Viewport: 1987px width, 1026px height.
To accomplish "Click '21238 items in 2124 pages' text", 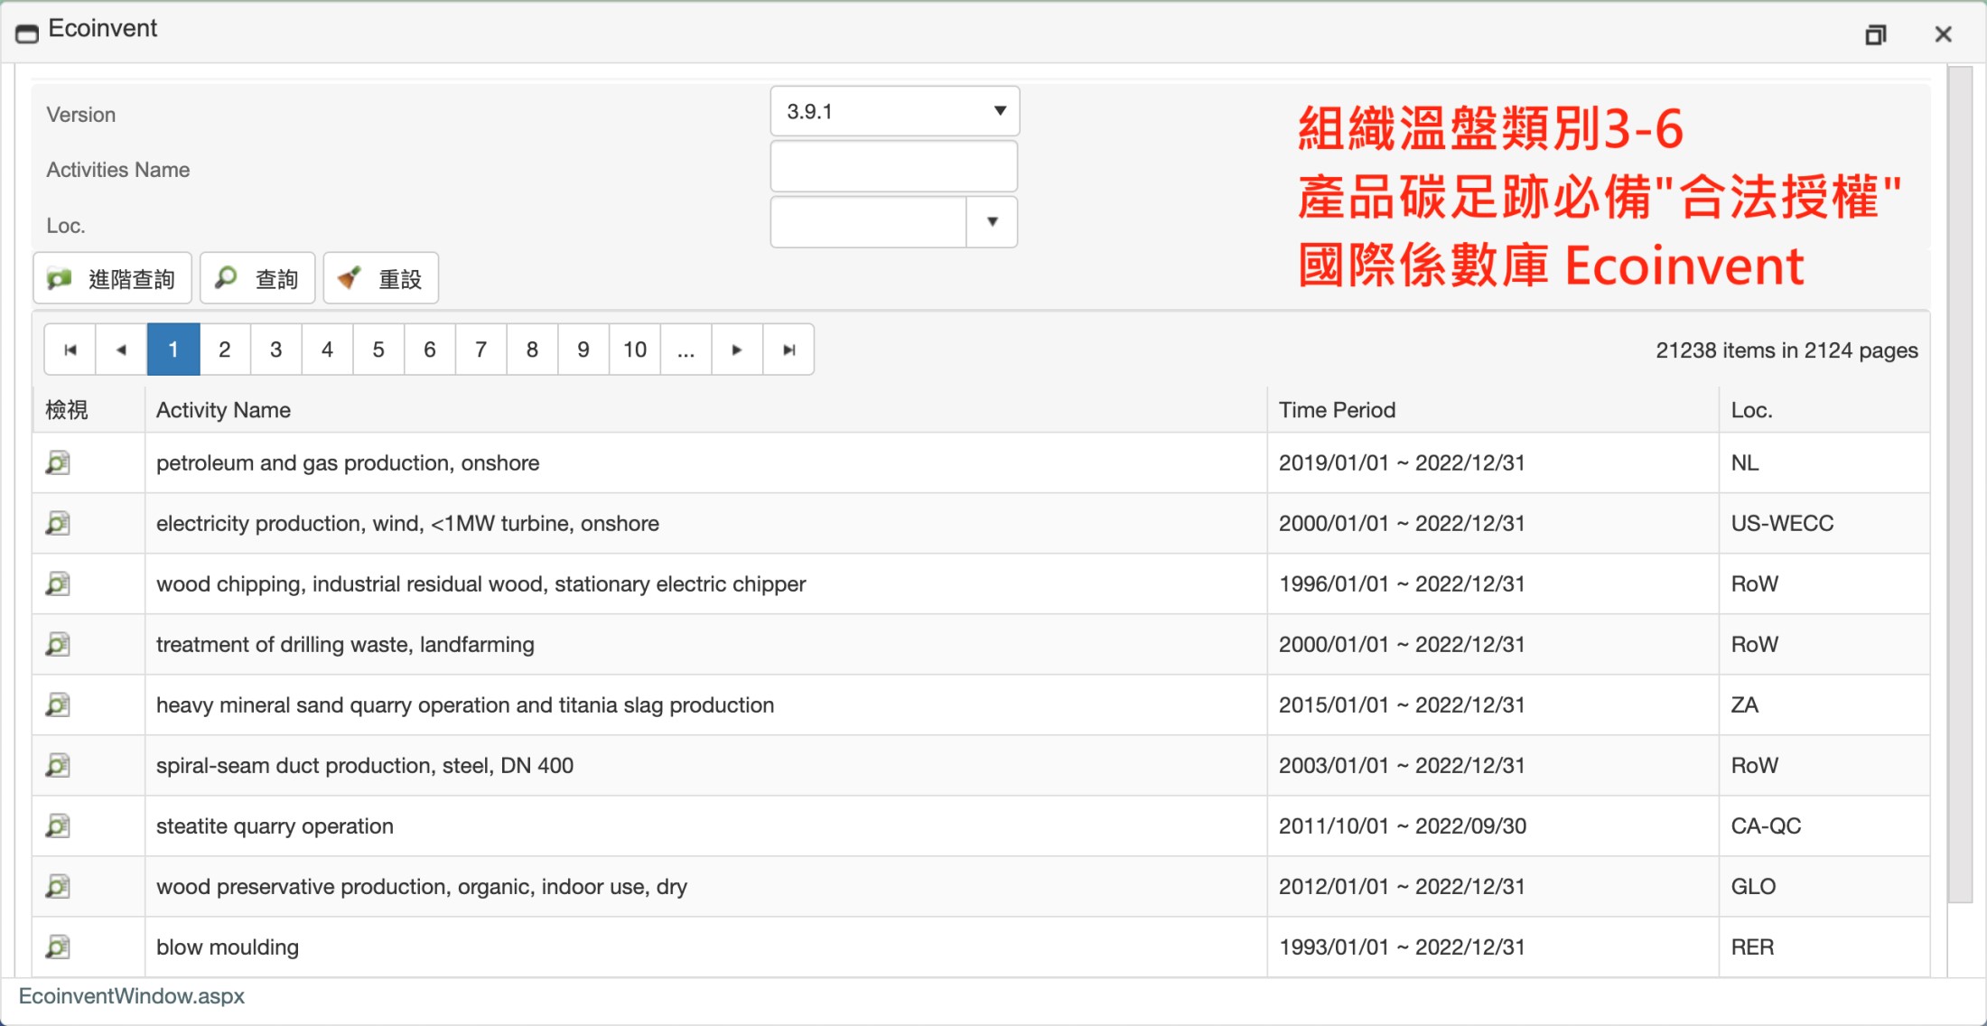I will tap(1786, 350).
